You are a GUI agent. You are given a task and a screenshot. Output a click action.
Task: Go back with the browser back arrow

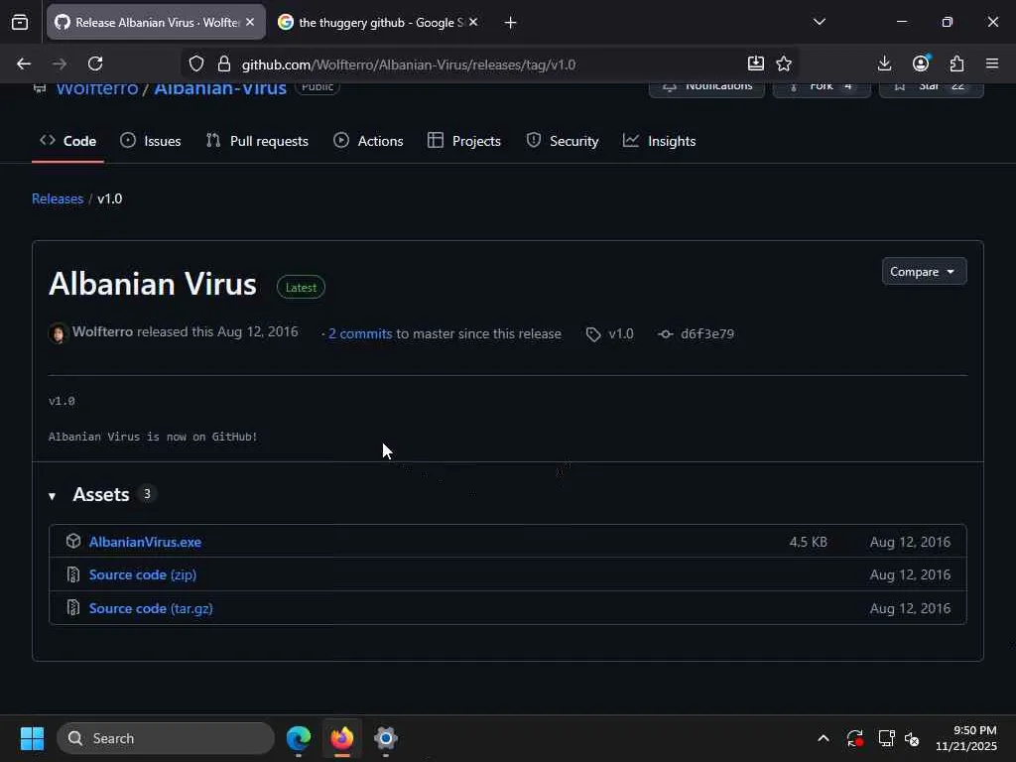point(24,63)
